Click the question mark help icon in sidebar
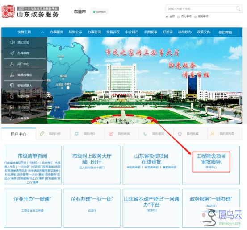The height and width of the screenshot is (230, 247). (12, 96)
